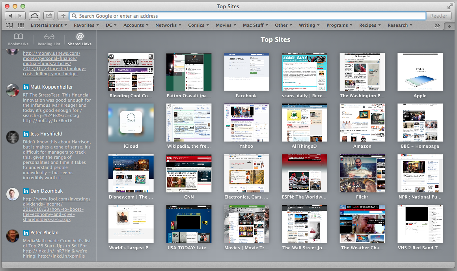Image resolution: width=457 pixels, height=271 pixels.
Task: Open the NPR top site thumbnail
Action: 420,173
